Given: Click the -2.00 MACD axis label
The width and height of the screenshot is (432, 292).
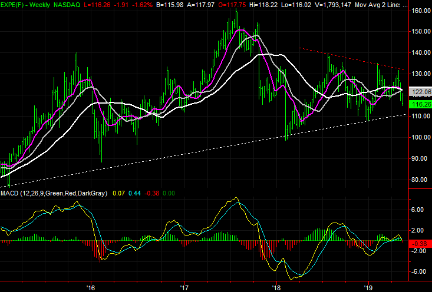Looking at the screenshot, I should point(417,251).
